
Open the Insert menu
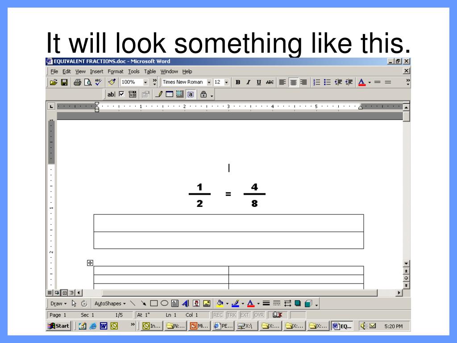coord(96,71)
